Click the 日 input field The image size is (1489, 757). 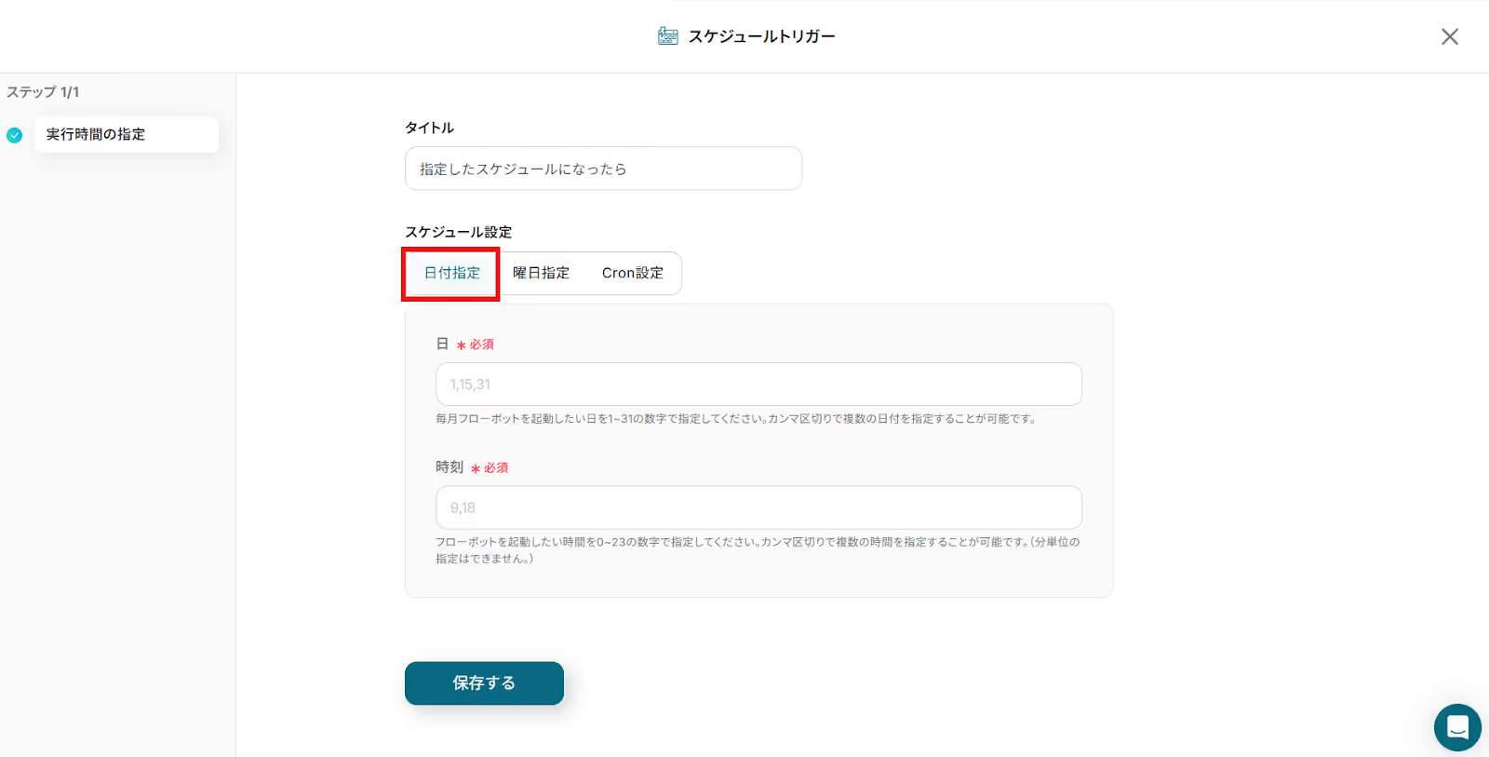tap(758, 385)
